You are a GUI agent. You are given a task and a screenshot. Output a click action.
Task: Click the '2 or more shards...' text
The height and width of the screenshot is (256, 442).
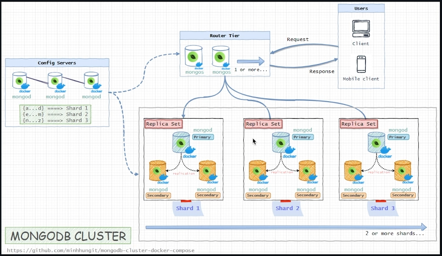(395, 234)
